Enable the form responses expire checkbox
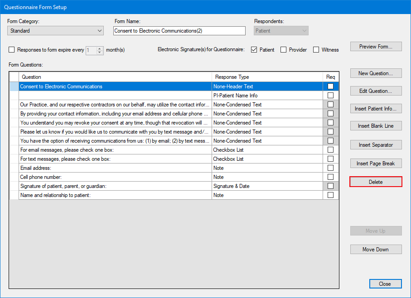This screenshot has height=298, width=411. point(12,50)
